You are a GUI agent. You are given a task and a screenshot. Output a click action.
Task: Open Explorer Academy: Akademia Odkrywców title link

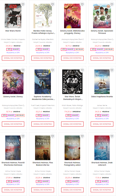[43, 98]
